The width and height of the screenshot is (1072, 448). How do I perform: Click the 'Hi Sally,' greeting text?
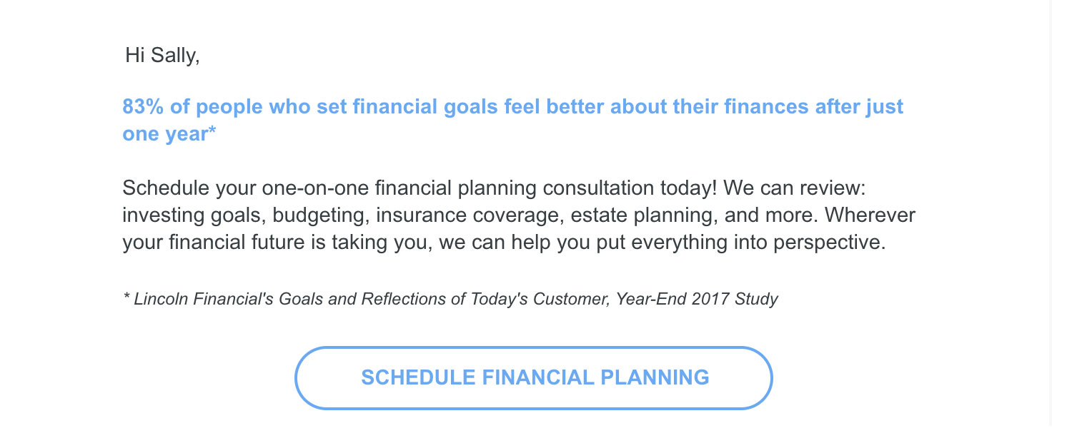click(x=162, y=56)
